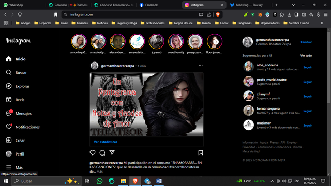331x186 pixels.
Task: Open Reels from sidebar
Action: pyautogui.click(x=15, y=100)
